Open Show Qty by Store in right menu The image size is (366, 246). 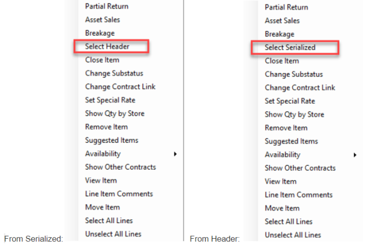[294, 114]
